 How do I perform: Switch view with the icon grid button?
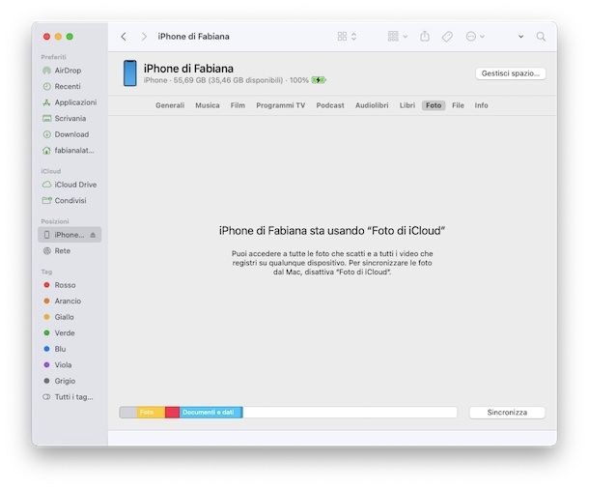pos(347,37)
